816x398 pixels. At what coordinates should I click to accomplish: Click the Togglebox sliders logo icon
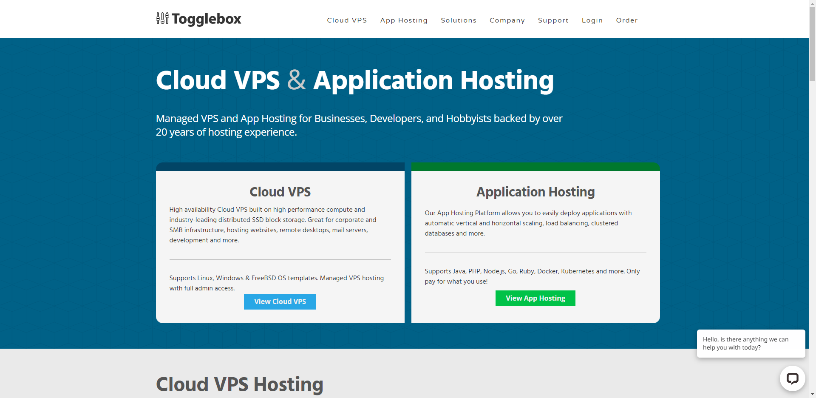[x=162, y=19]
